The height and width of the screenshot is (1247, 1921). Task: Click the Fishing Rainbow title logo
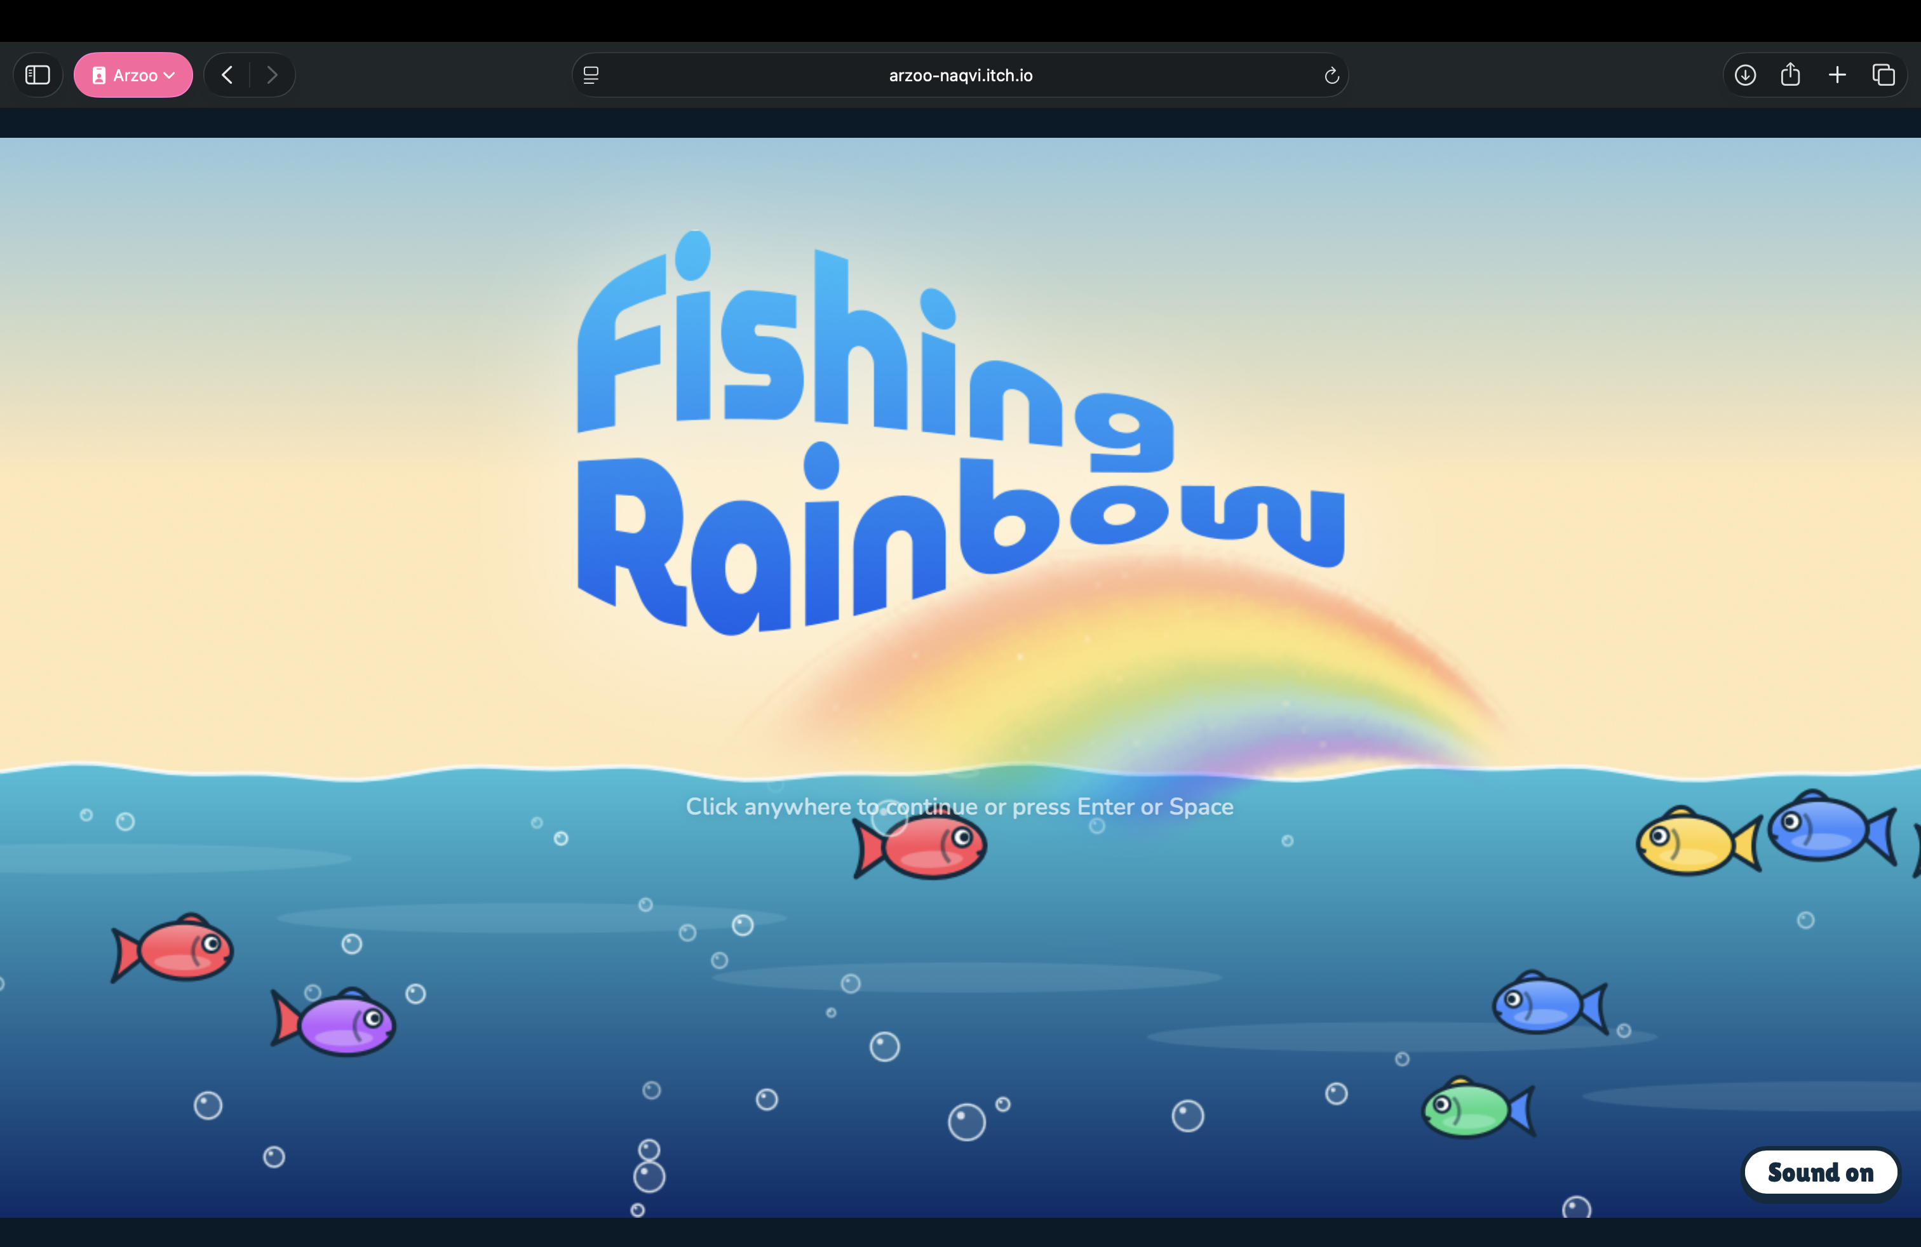[x=960, y=432]
